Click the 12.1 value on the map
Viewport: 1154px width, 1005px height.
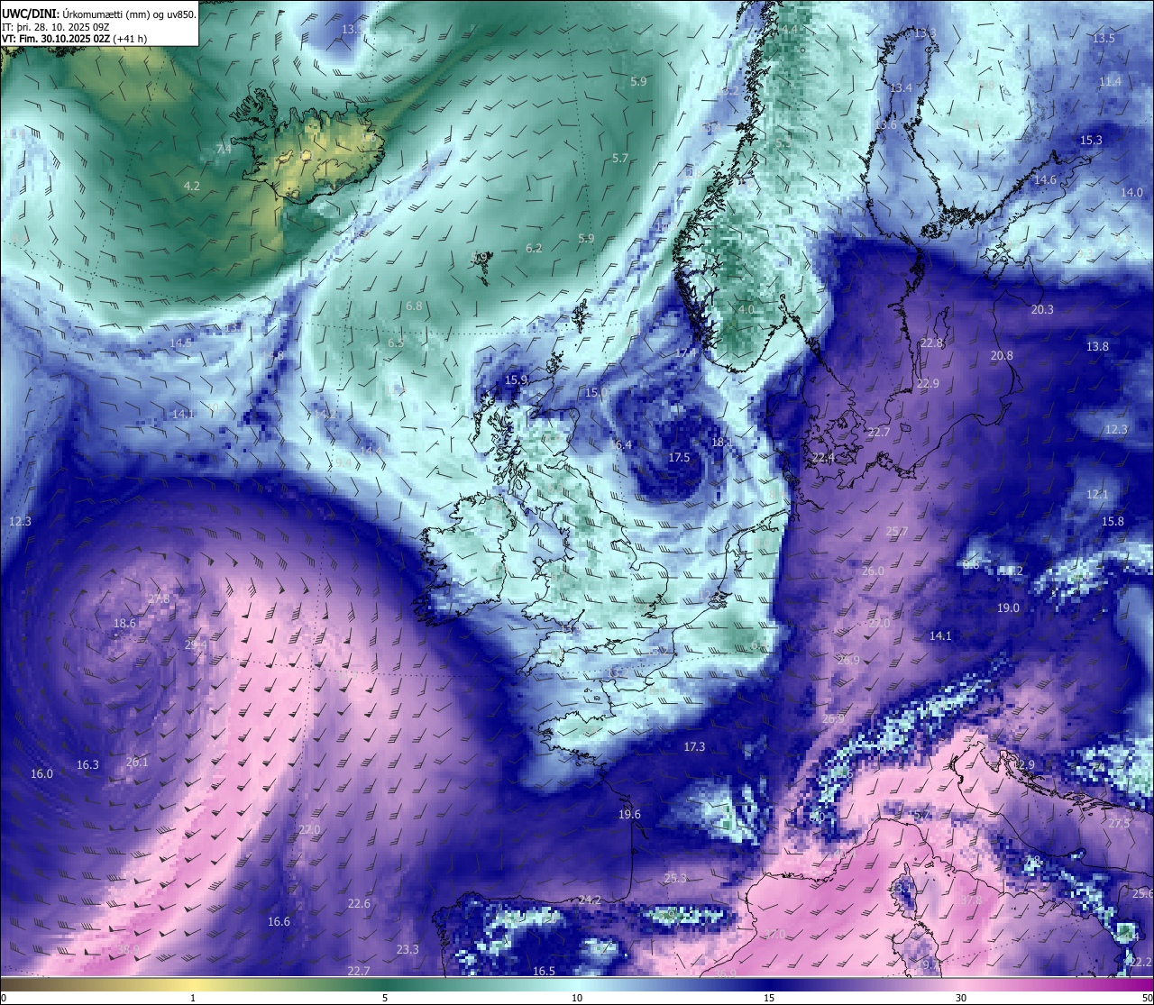(x=1097, y=495)
